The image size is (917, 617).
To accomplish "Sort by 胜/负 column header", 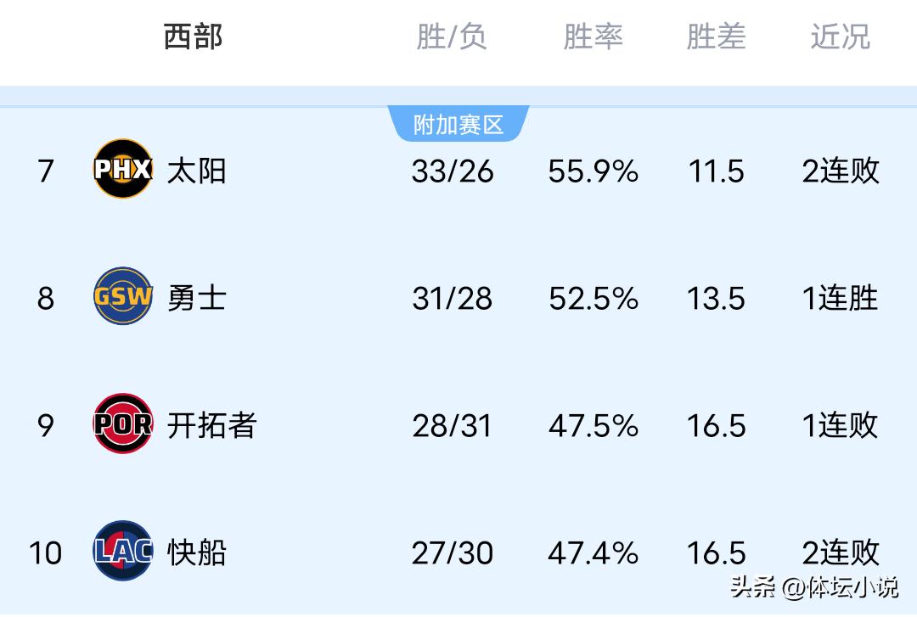I will coord(452,37).
